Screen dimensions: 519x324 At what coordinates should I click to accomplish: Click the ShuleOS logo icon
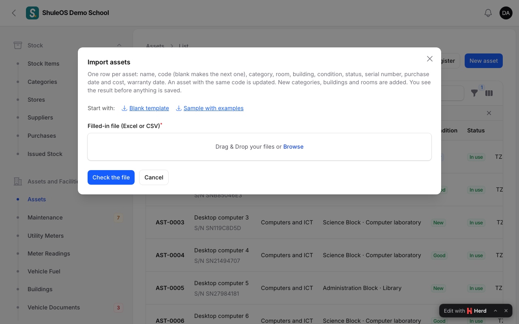[32, 13]
